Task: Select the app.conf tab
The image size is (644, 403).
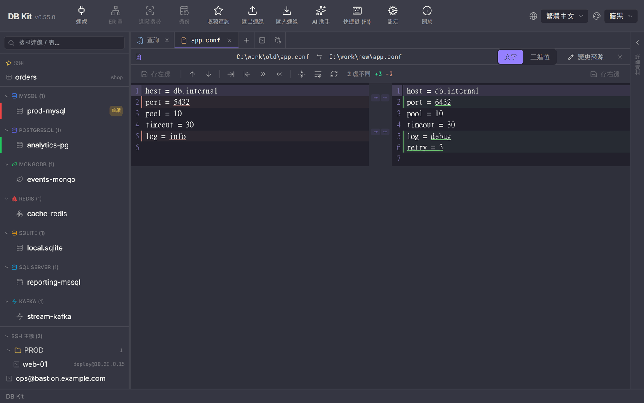Action: point(206,40)
